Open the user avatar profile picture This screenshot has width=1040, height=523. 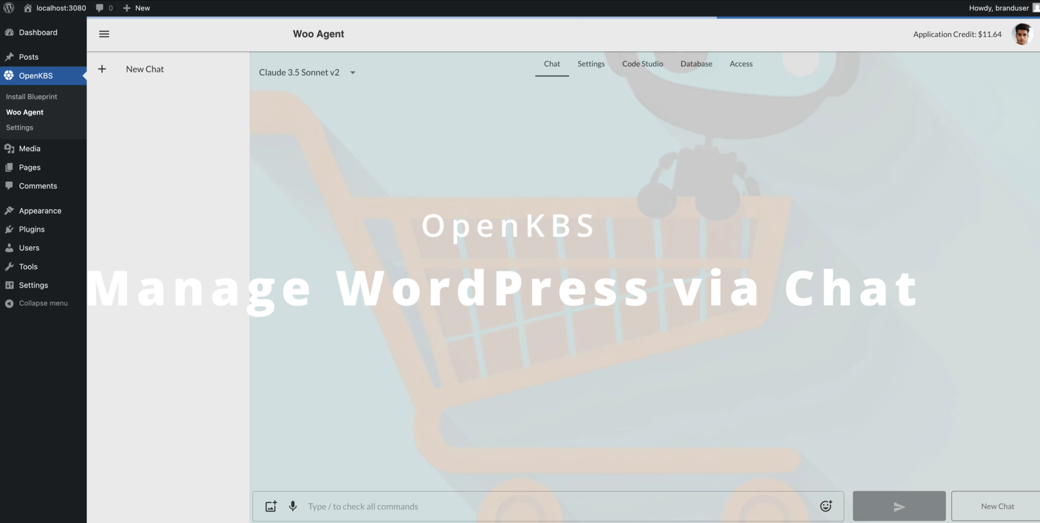point(1022,34)
